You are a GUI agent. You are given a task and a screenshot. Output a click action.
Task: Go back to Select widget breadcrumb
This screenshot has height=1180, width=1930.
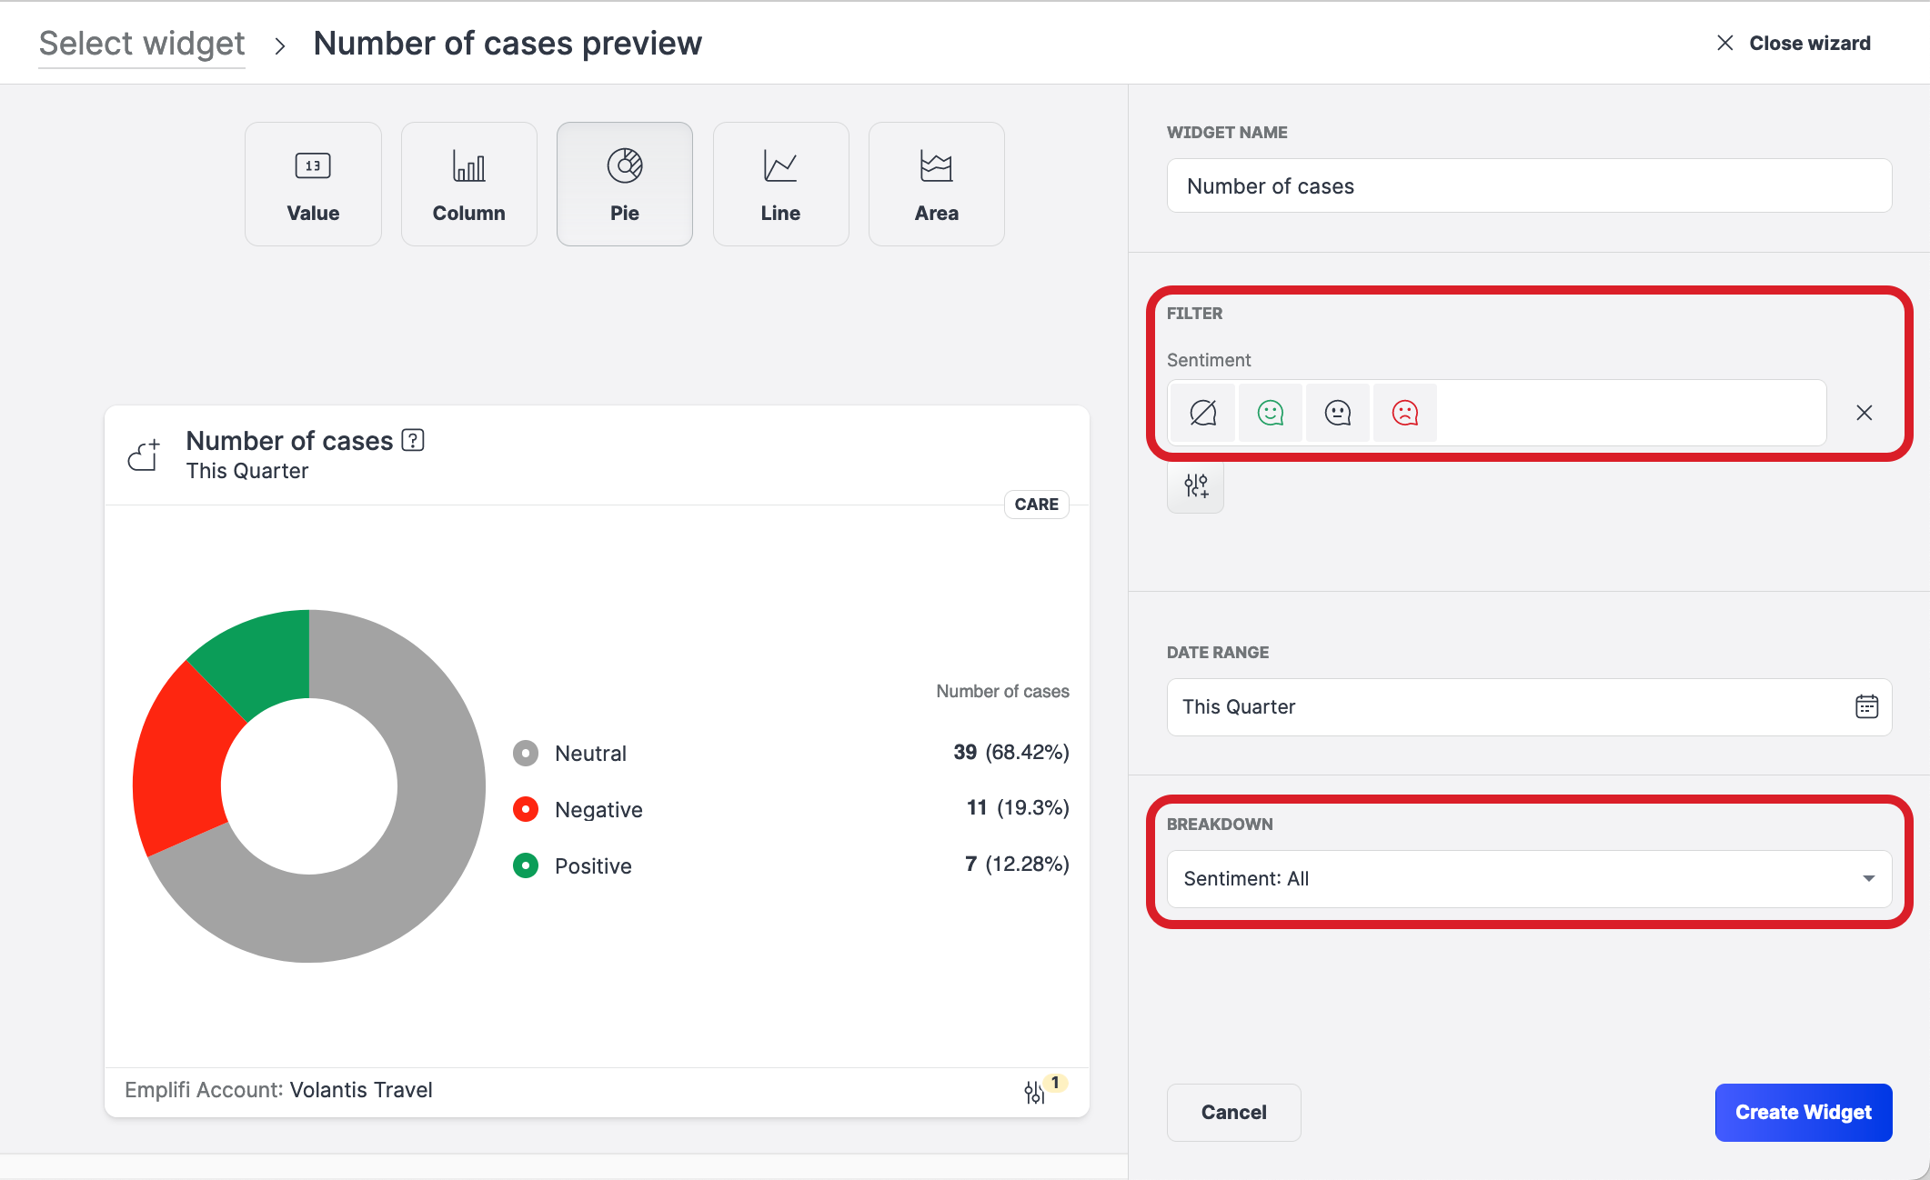142,44
